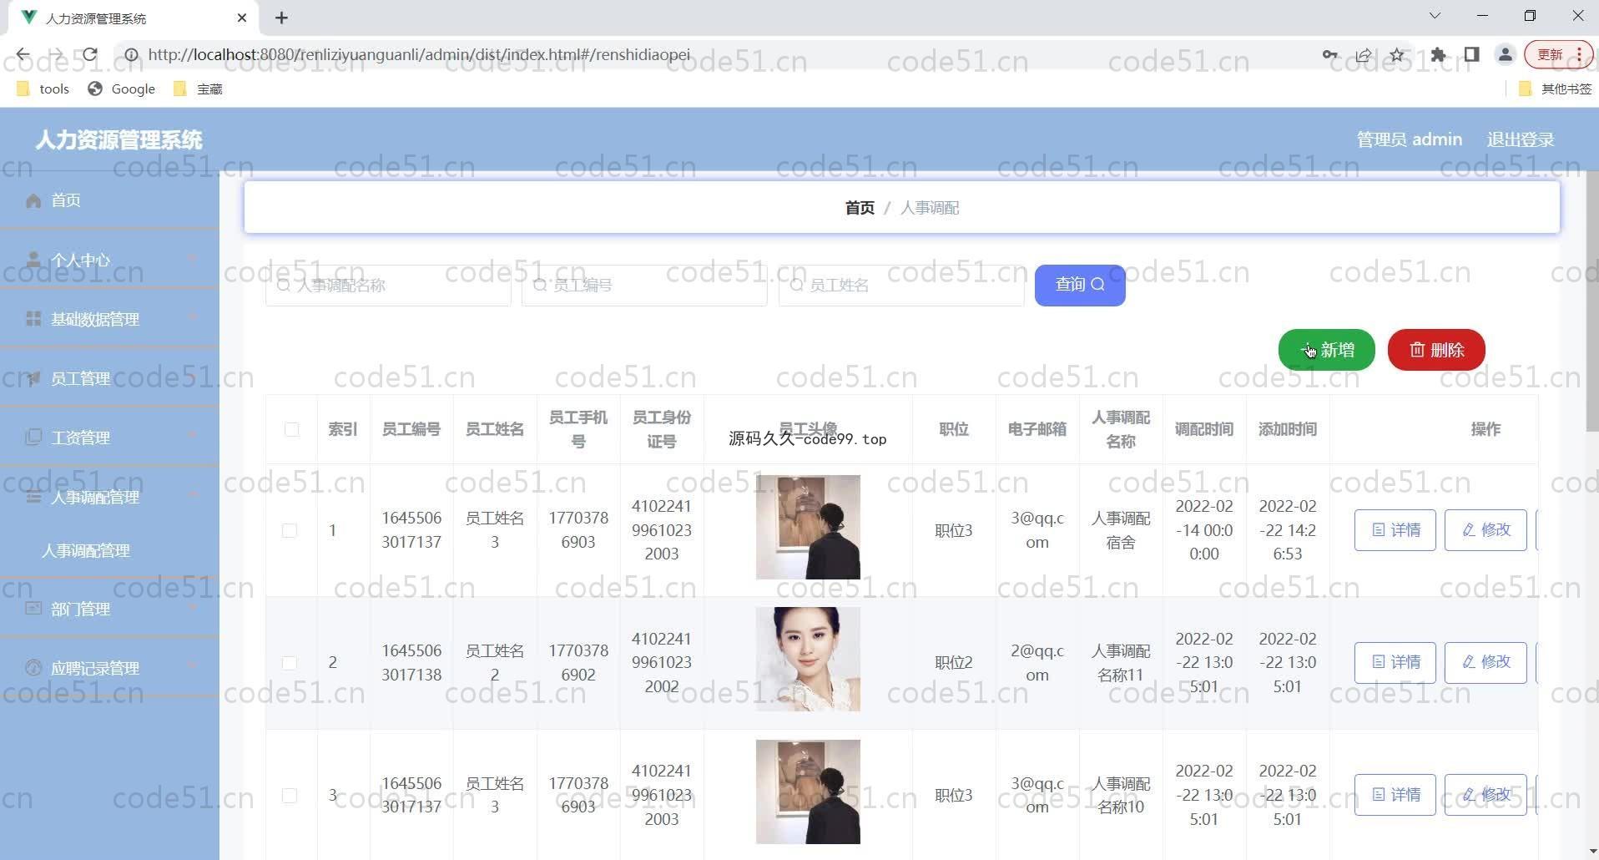Focus the 员工编号 search field
Image resolution: width=1599 pixels, height=860 pixels.
(644, 286)
